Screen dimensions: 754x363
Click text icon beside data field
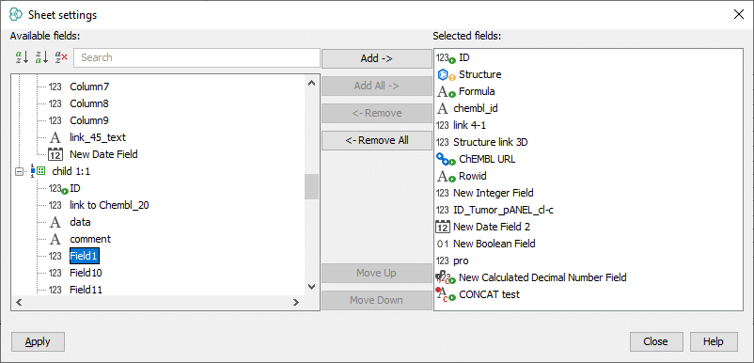coord(55,223)
